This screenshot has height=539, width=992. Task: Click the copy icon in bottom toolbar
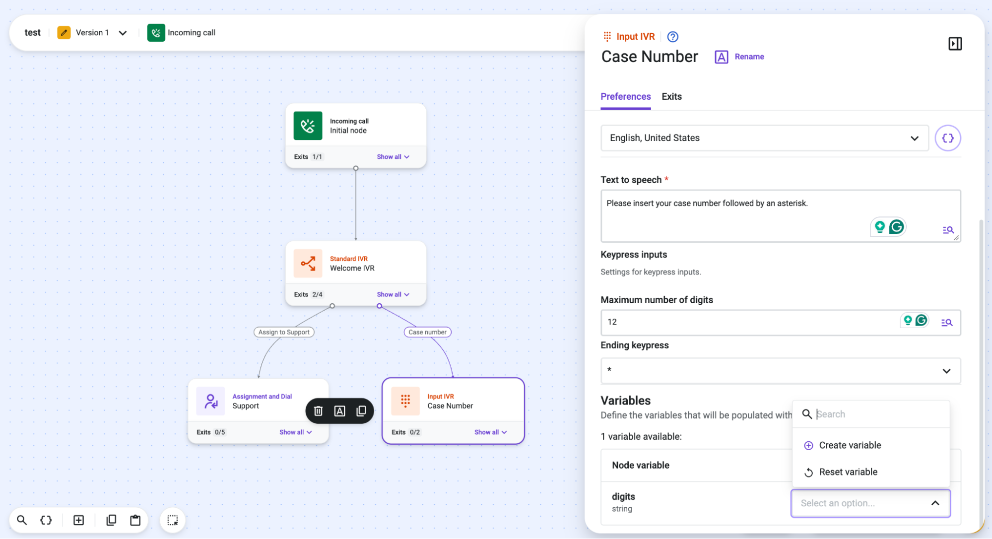[x=111, y=520]
